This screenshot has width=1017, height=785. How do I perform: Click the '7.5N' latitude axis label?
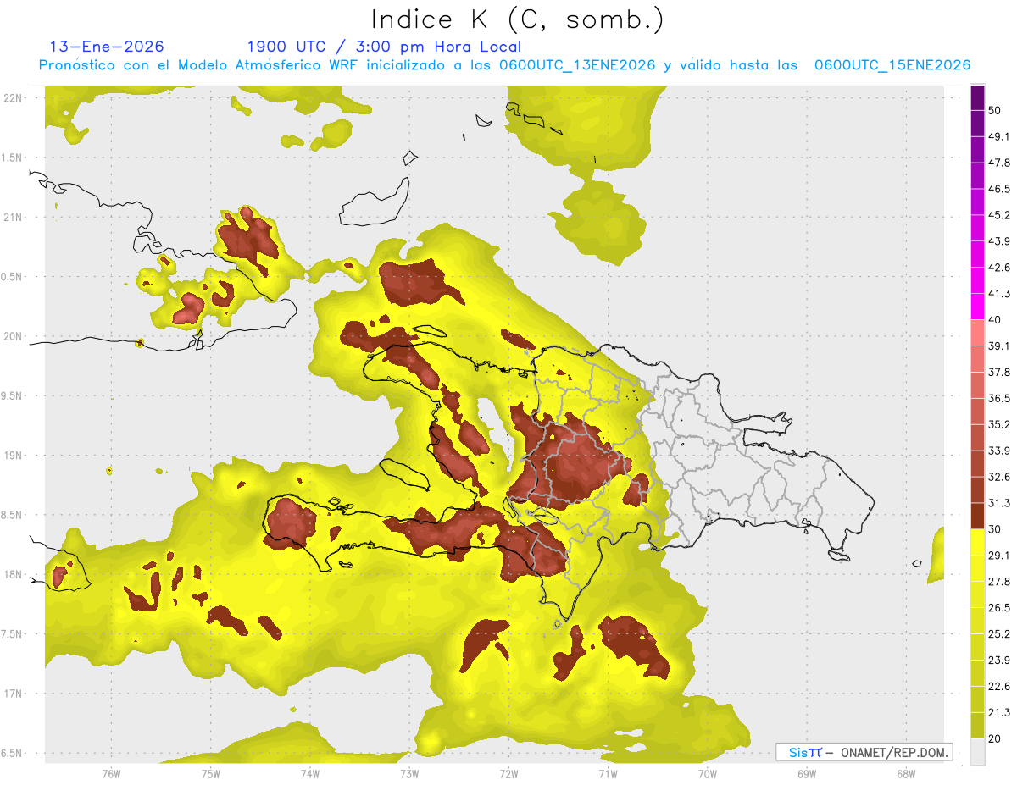pos(13,633)
